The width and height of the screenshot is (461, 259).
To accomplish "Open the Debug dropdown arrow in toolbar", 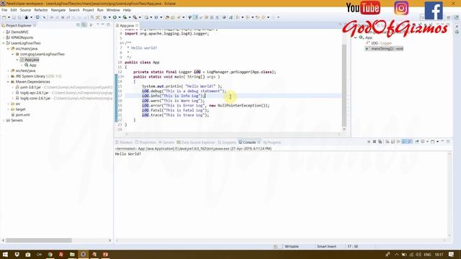I will tap(109, 17).
